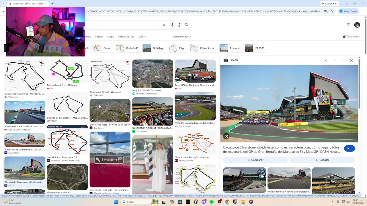Filter images by the F1 gp chip

[178, 48]
